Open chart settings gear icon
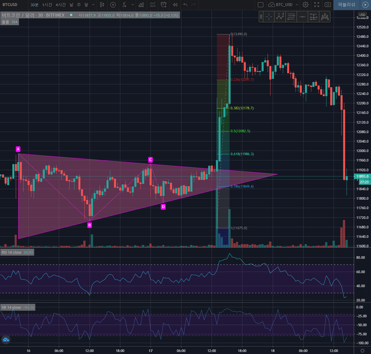Viewport: 371px width, 354px height. [x=306, y=5]
